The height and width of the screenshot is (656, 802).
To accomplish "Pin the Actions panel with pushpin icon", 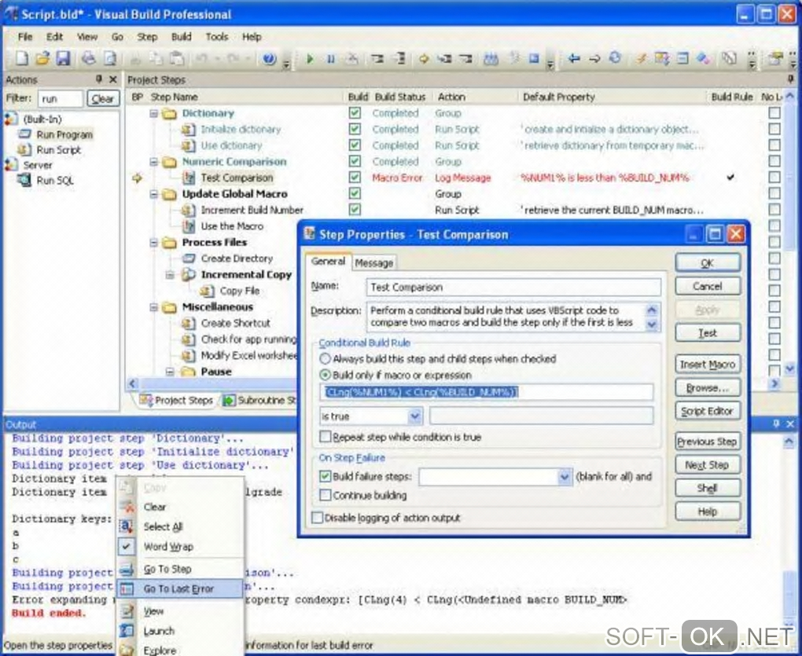I will coord(99,79).
